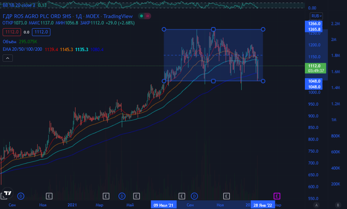Click the pink approximate-data icon beside title
This screenshot has height=209, width=347.
pos(148,16)
